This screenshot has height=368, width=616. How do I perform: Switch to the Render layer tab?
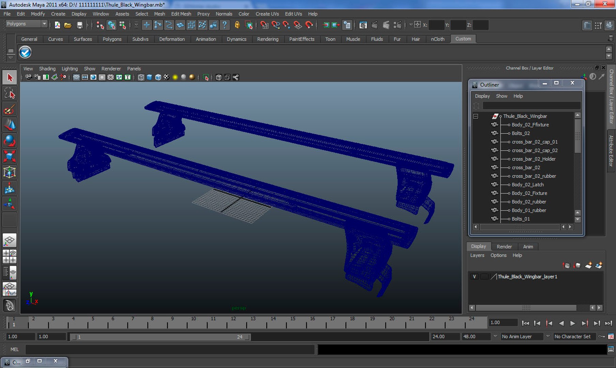point(504,246)
